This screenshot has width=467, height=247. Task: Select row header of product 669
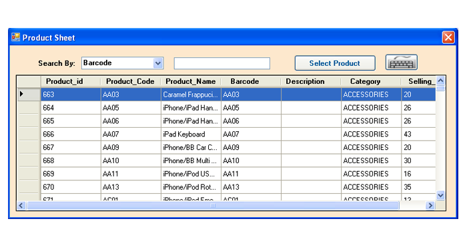point(29,174)
